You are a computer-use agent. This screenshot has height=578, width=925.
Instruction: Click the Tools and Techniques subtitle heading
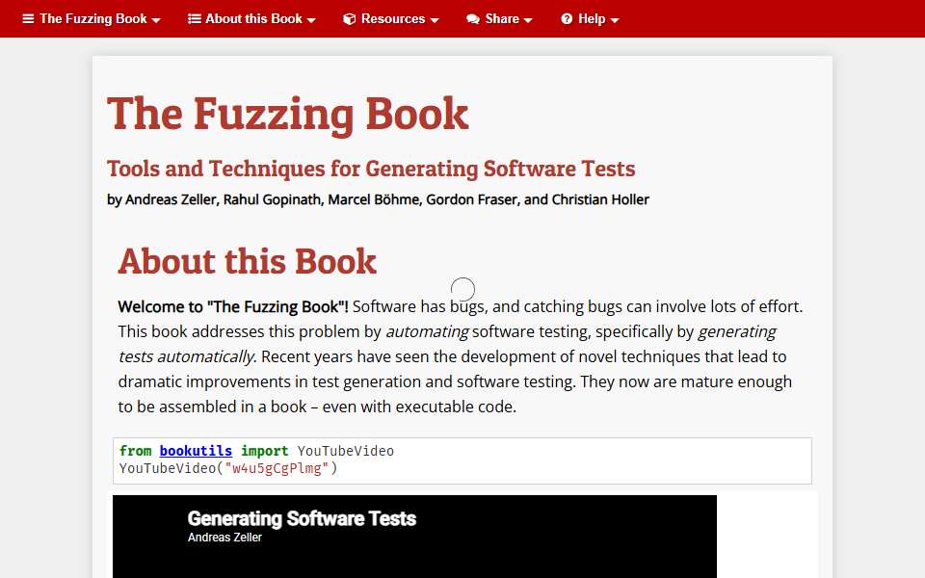coord(371,169)
